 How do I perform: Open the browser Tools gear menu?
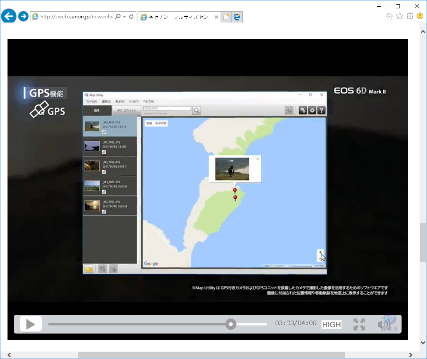[409, 16]
